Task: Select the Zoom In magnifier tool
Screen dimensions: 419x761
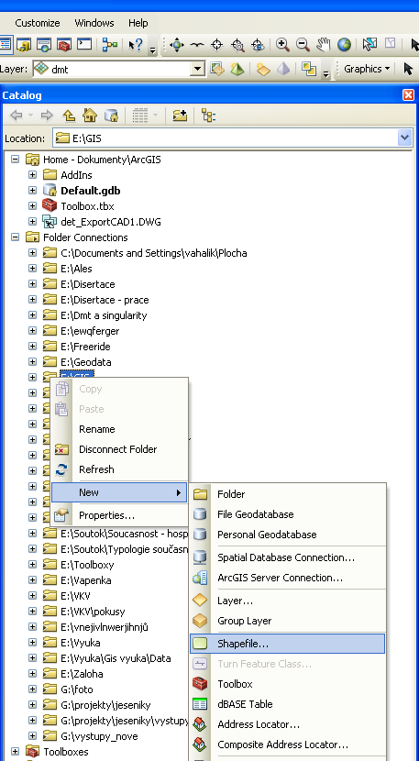Action: point(282,45)
